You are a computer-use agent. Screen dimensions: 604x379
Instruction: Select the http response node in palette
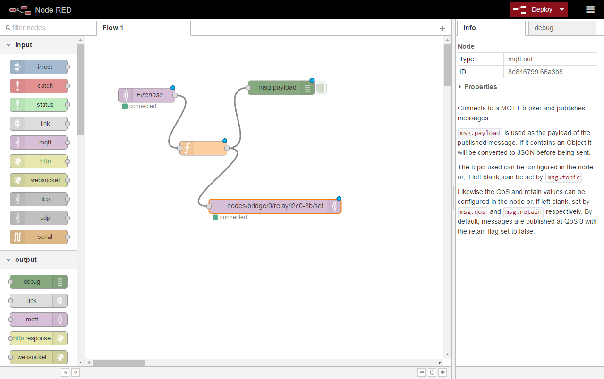pyautogui.click(x=39, y=338)
